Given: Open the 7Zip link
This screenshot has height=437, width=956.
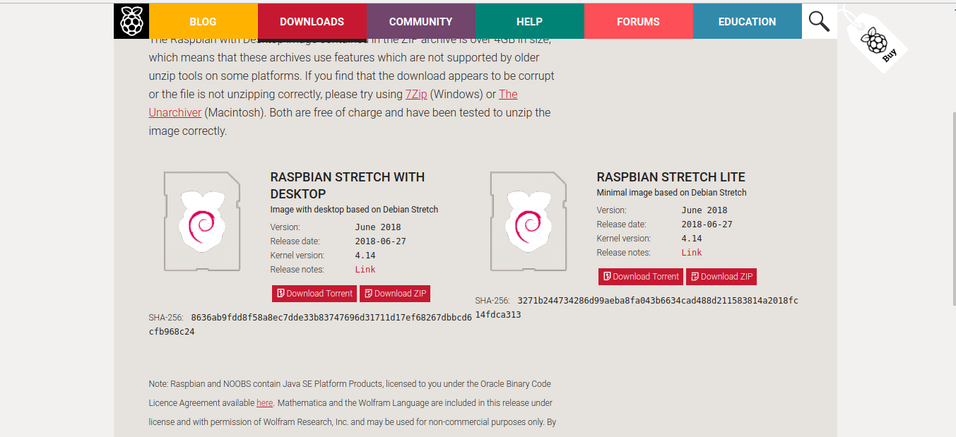Looking at the screenshot, I should (x=416, y=94).
